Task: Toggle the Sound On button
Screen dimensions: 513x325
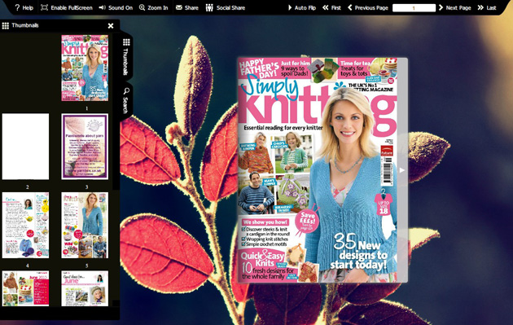Action: pos(116,7)
